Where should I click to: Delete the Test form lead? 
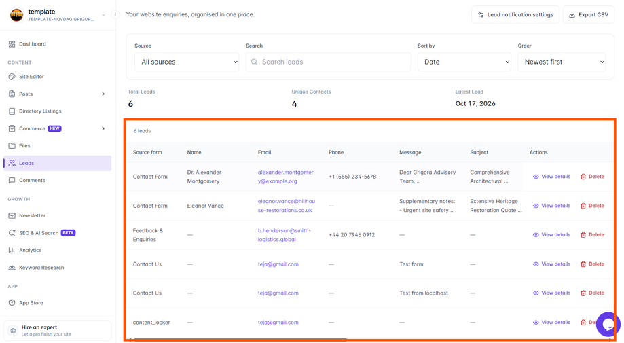pos(592,264)
